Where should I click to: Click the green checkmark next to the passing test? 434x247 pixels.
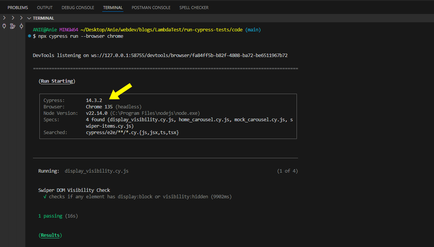click(45, 196)
